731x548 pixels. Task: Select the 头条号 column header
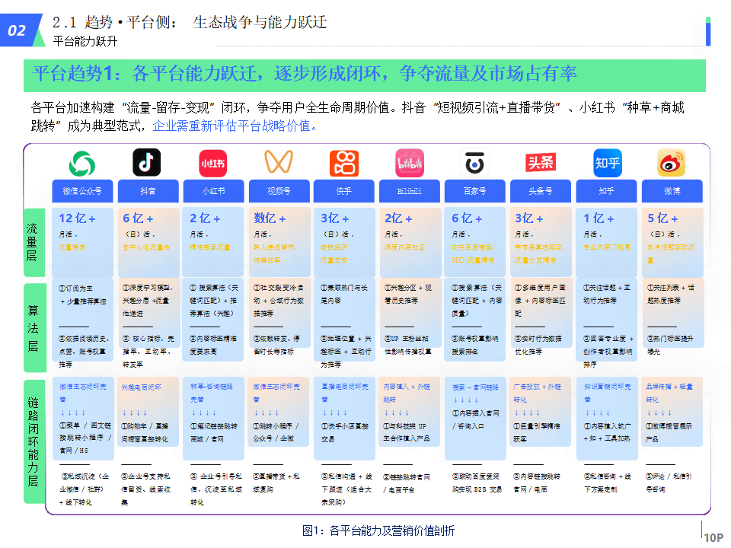pos(541,191)
